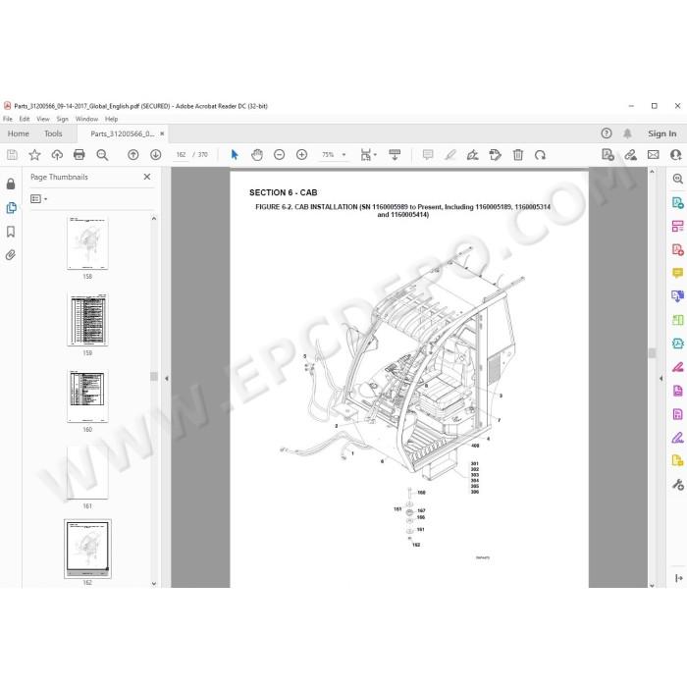The height and width of the screenshot is (687, 687).
Task: Open More Tools wrench icon
Action: pos(678,484)
